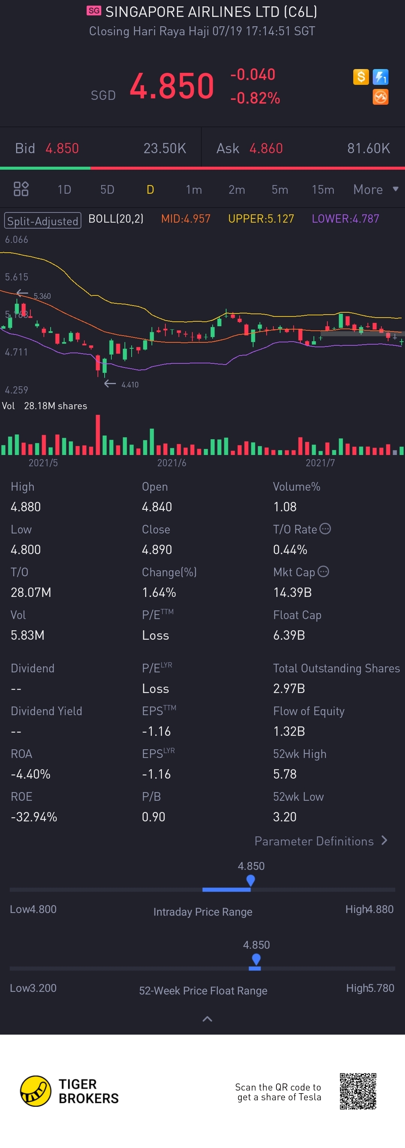Tap the SG market flag badge
This screenshot has height=1148, width=405.
pyautogui.click(x=94, y=11)
